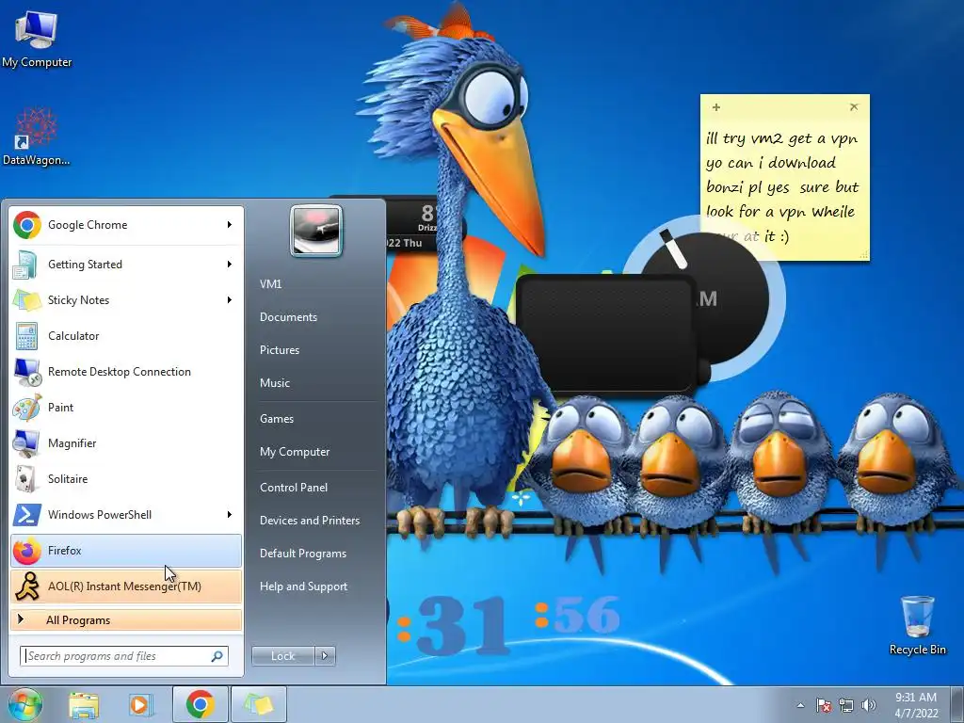Open Help and Support
The height and width of the screenshot is (723, 964).
[303, 586]
